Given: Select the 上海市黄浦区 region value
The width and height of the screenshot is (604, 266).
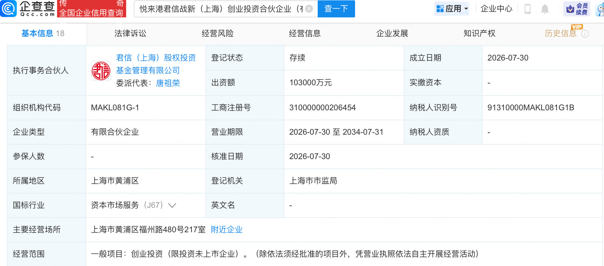Looking at the screenshot, I should 115,181.
